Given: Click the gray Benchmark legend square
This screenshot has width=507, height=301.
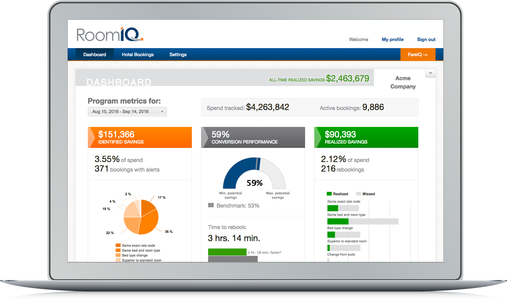Looking at the screenshot, I should 211,205.
